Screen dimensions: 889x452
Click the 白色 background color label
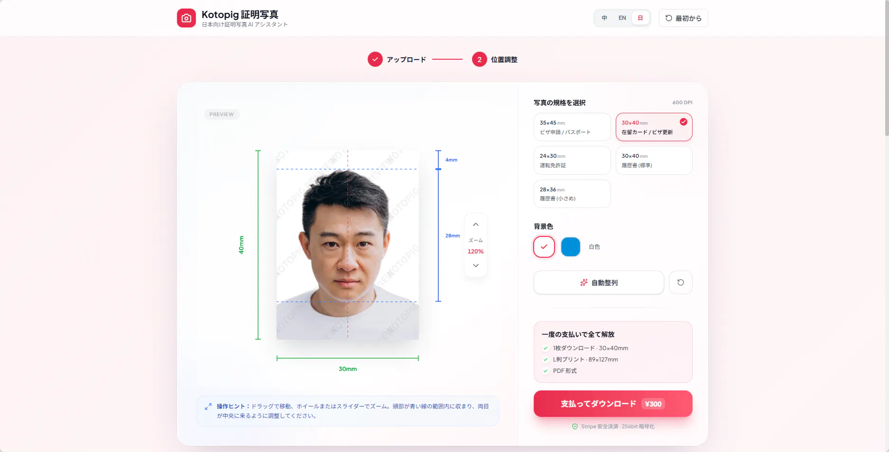(x=594, y=247)
